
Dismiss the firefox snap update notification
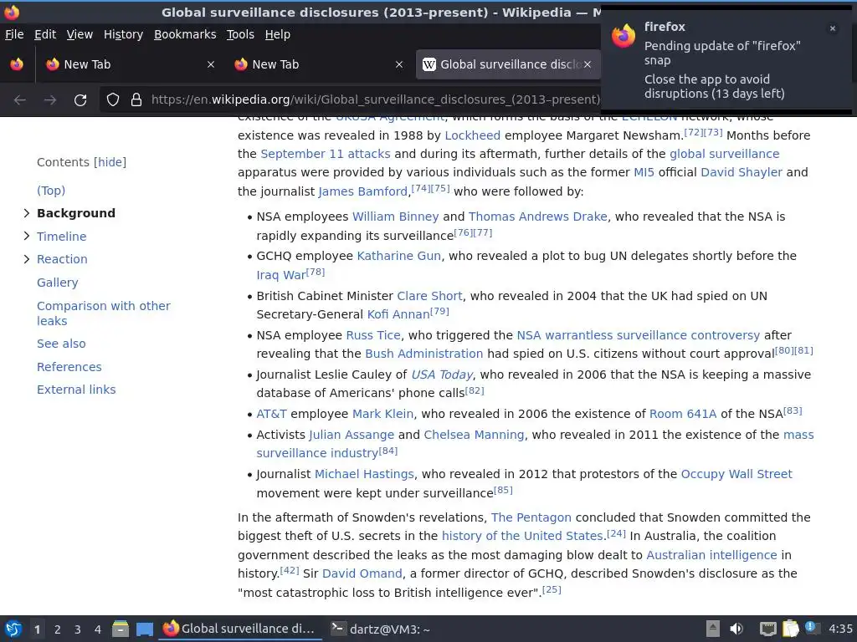[833, 28]
